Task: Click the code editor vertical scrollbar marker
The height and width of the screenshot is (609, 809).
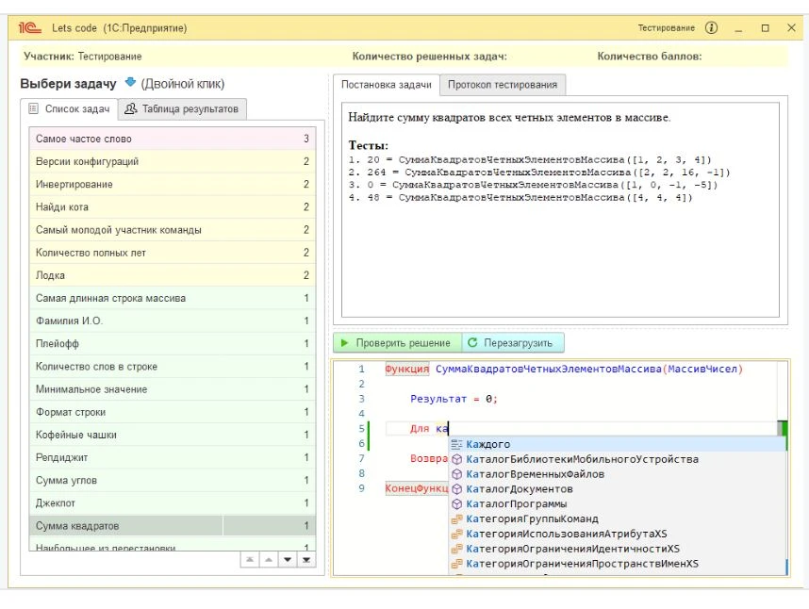Action: tap(783, 429)
